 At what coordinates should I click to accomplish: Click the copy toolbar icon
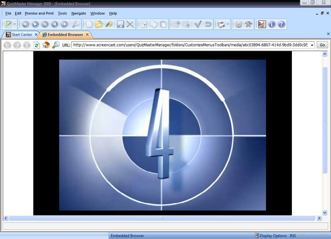[x=154, y=24]
